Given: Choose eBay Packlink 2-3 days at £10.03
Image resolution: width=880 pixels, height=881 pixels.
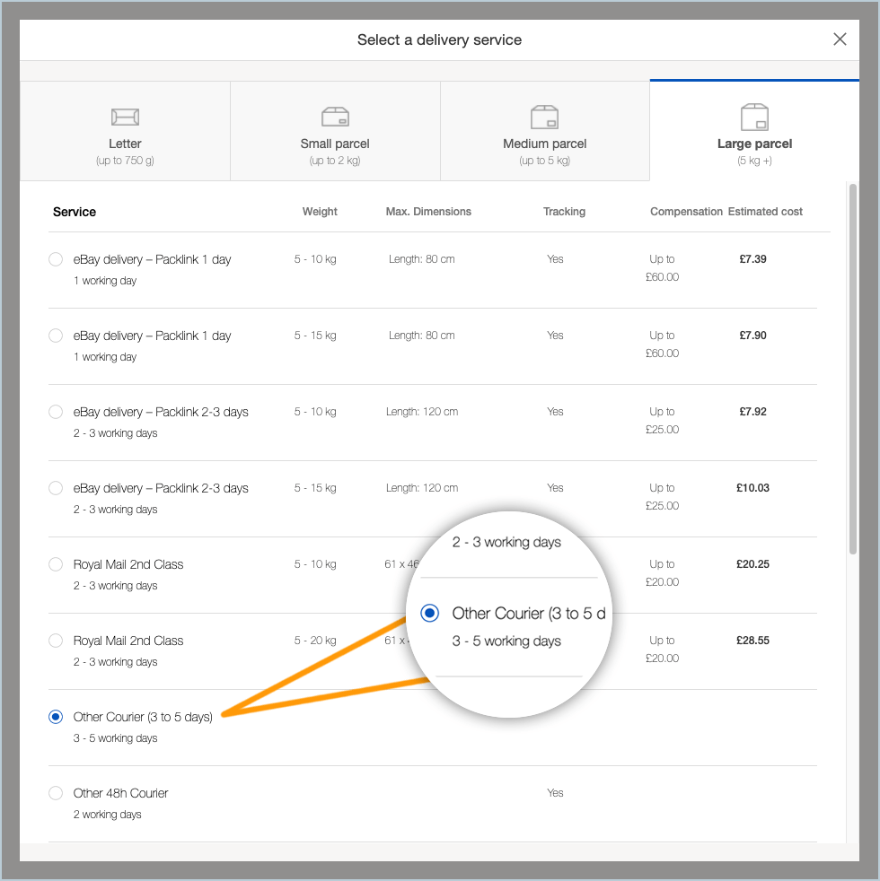Looking at the screenshot, I should click(x=56, y=488).
